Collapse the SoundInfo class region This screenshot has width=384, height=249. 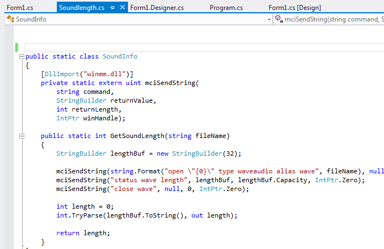tap(22, 57)
